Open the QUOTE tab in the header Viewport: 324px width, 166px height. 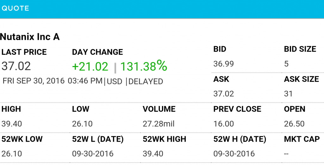pos(16,9)
